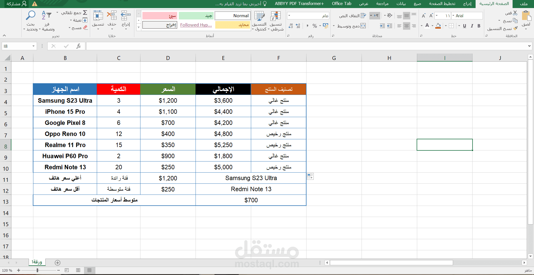
Task: Click the orientation text-angle icon
Action: click(390, 16)
